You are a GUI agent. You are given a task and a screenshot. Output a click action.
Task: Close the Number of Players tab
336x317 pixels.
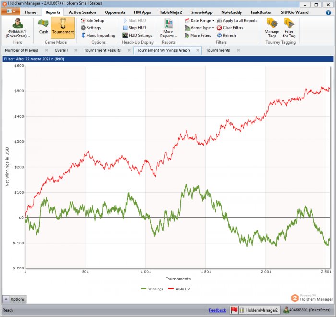click(x=46, y=50)
